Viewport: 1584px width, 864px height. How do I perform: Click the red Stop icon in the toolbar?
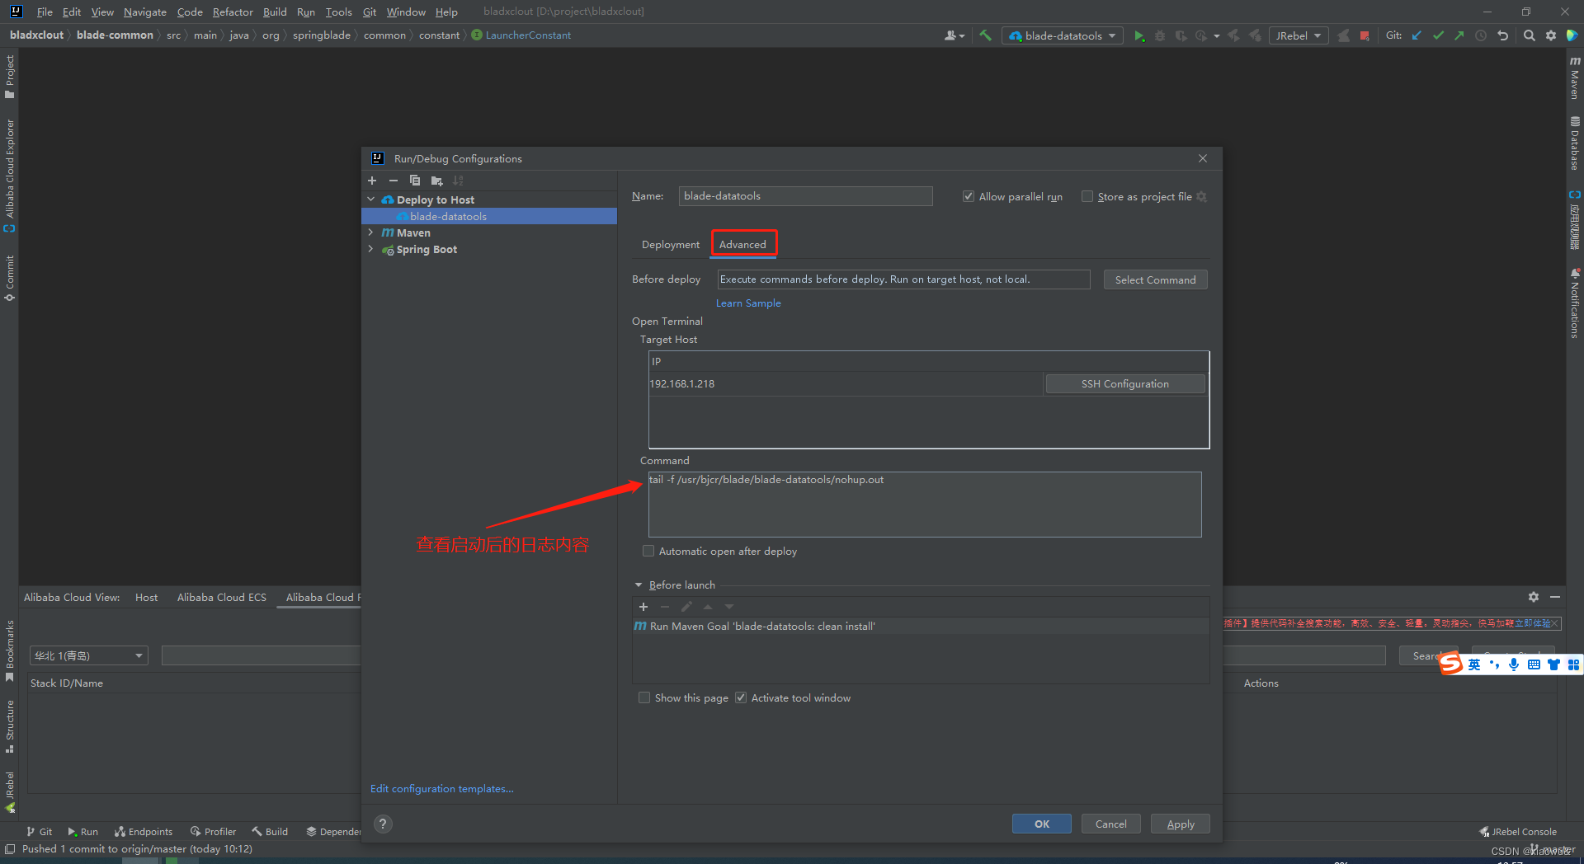coord(1365,35)
